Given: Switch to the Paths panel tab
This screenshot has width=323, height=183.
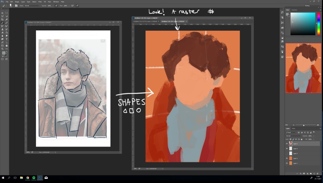Looking at the screenshot, I should [293, 128].
